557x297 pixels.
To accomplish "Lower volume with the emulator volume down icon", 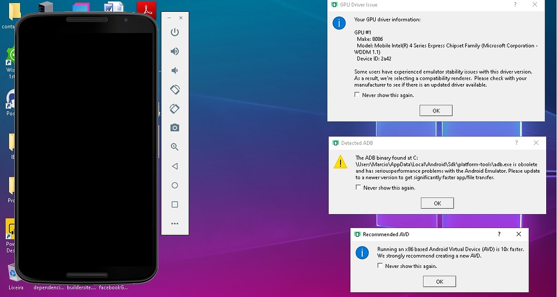I will point(174,70).
